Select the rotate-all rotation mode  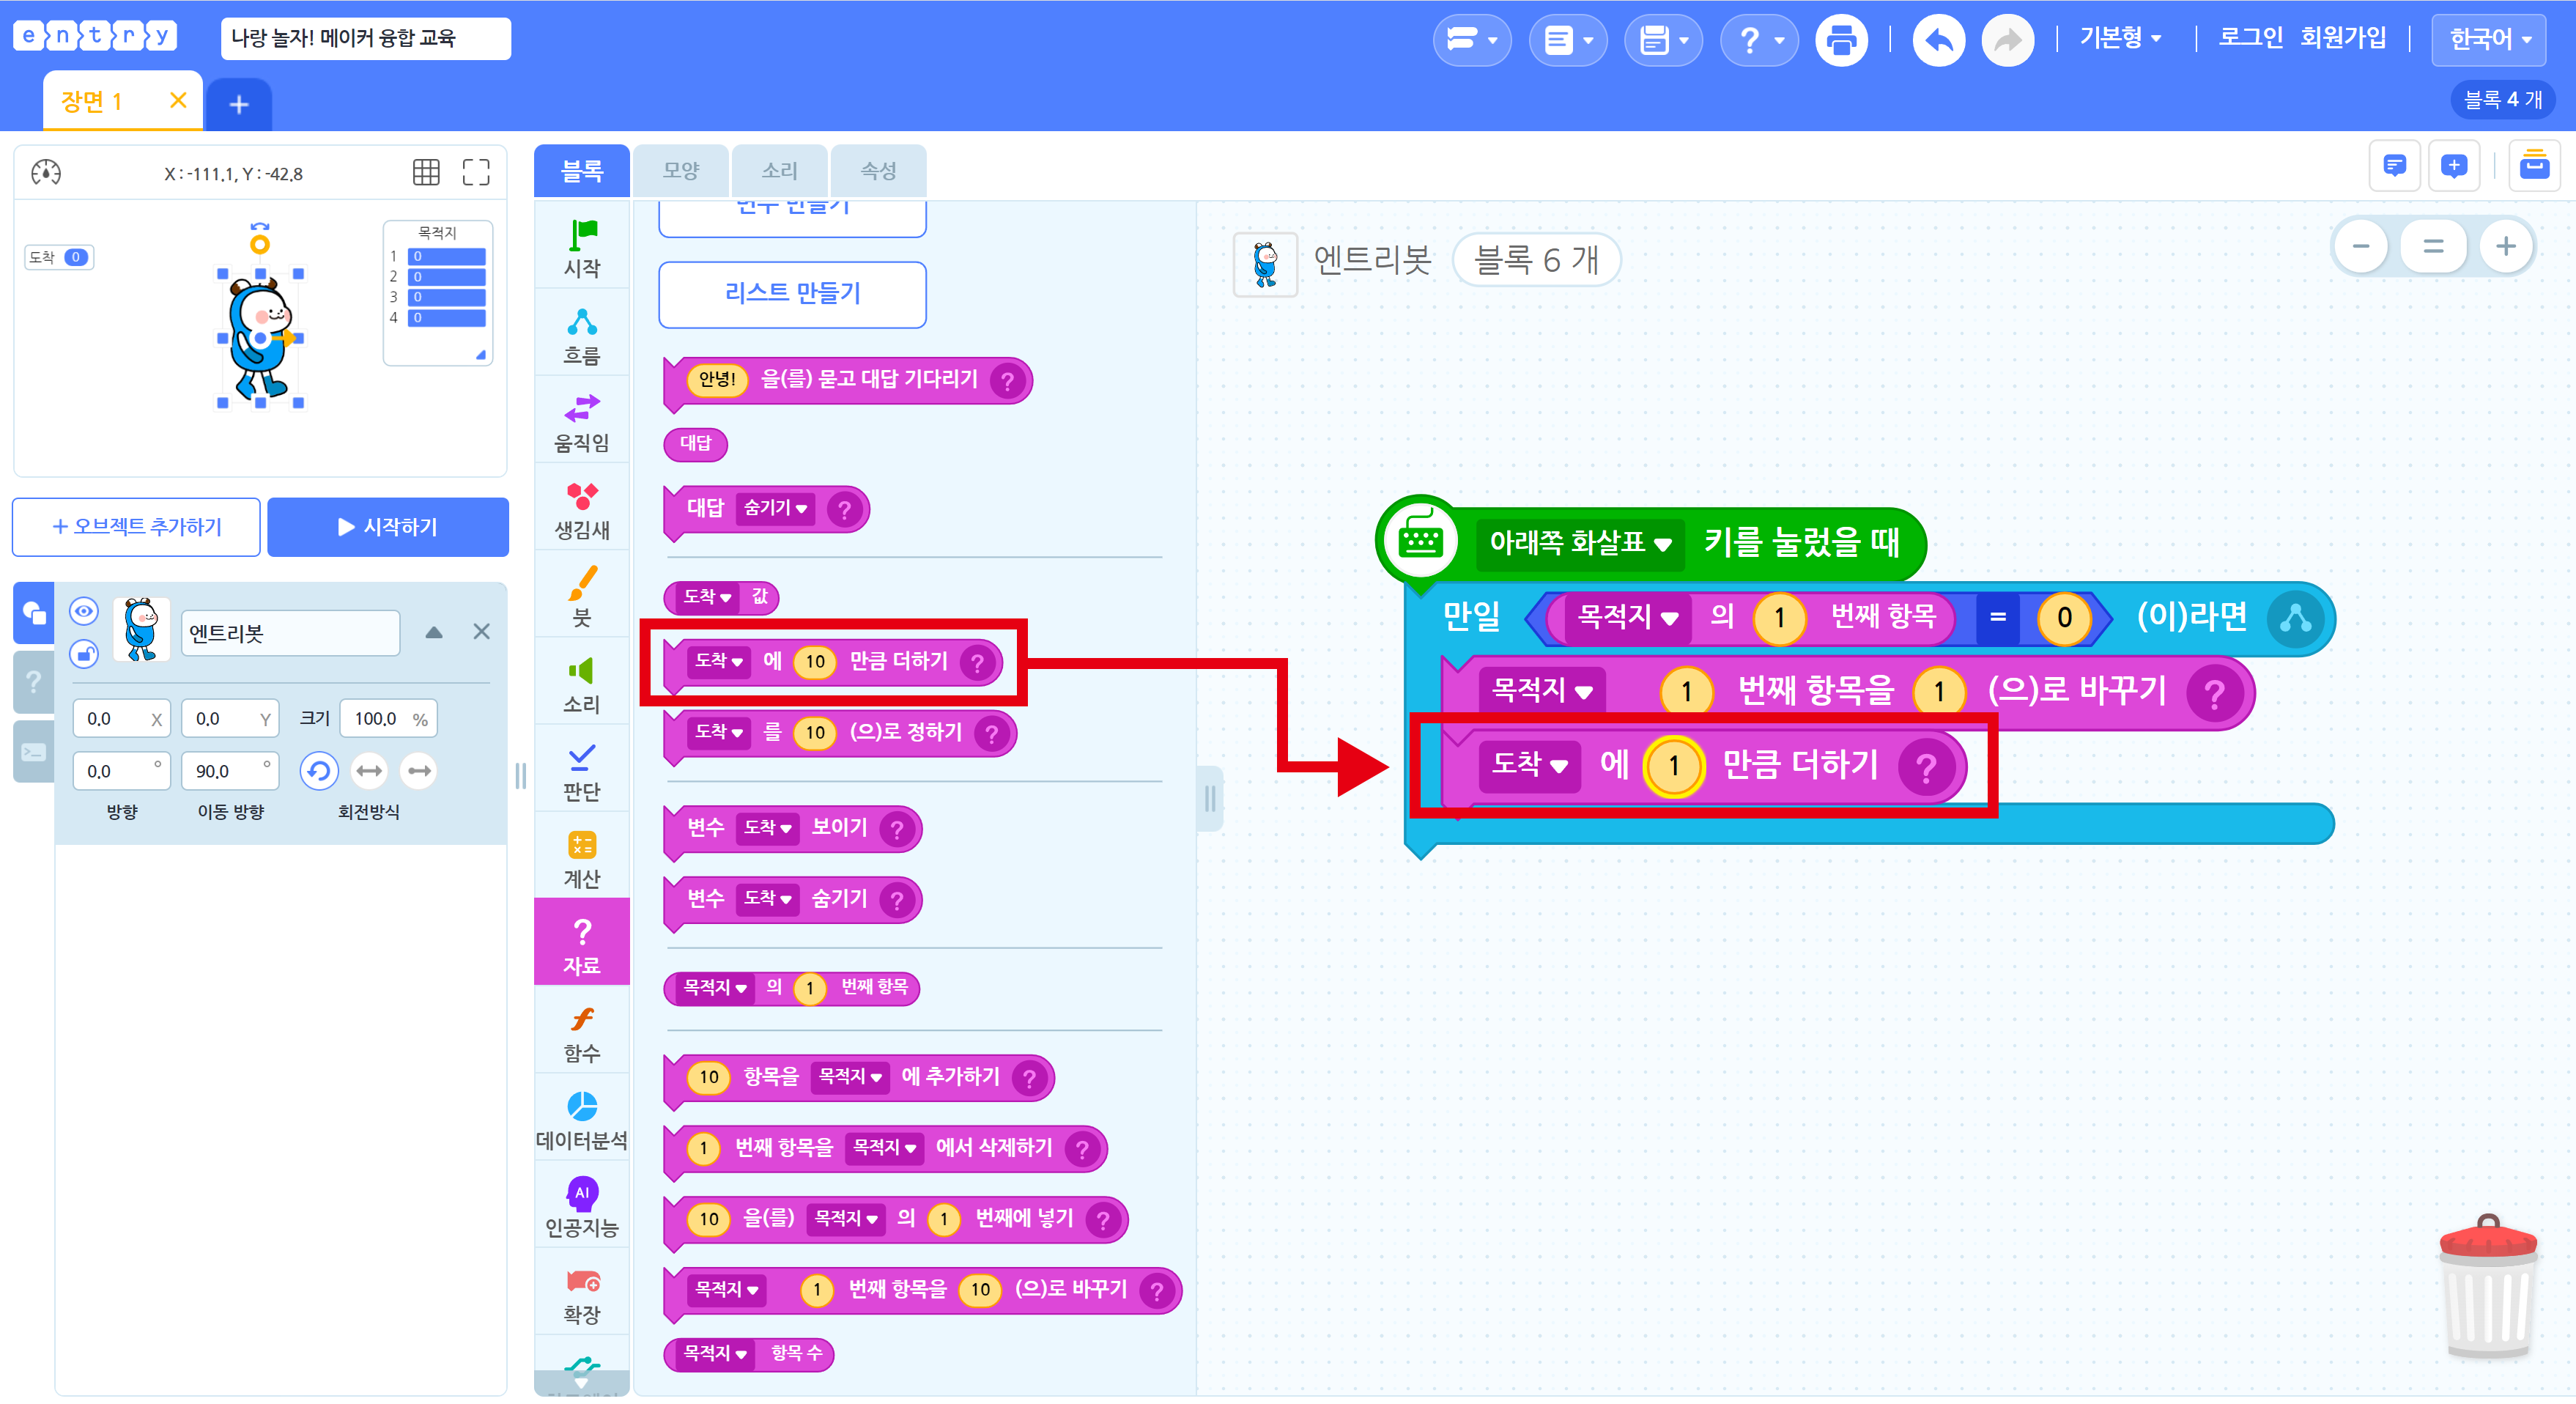click(319, 771)
